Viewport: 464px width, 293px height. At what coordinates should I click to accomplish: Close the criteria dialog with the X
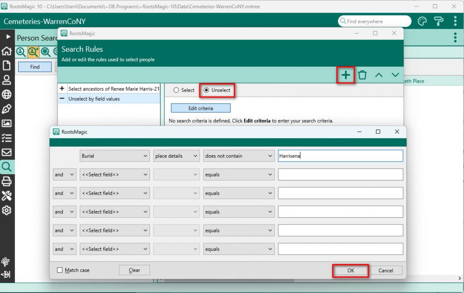point(397,132)
